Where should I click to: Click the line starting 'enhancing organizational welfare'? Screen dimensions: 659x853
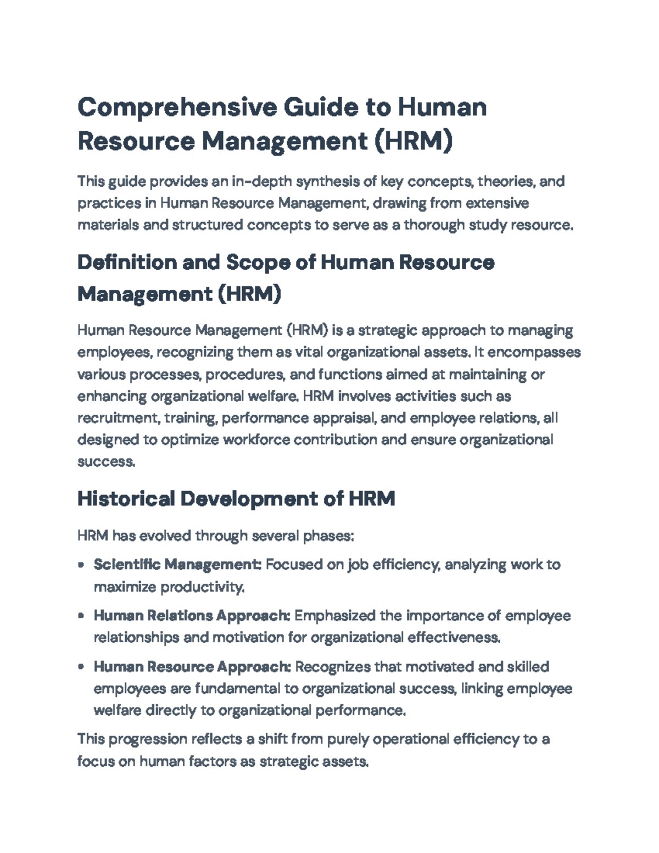point(294,396)
